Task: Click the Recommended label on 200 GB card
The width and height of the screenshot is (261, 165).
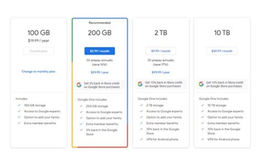Action: (x=100, y=23)
